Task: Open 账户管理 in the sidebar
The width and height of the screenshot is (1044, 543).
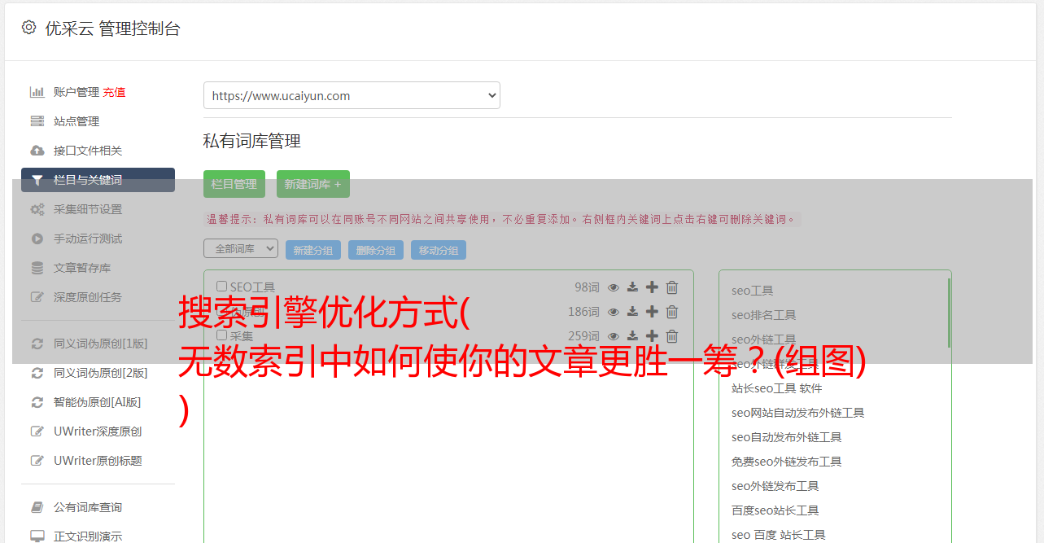Action: coord(76,92)
